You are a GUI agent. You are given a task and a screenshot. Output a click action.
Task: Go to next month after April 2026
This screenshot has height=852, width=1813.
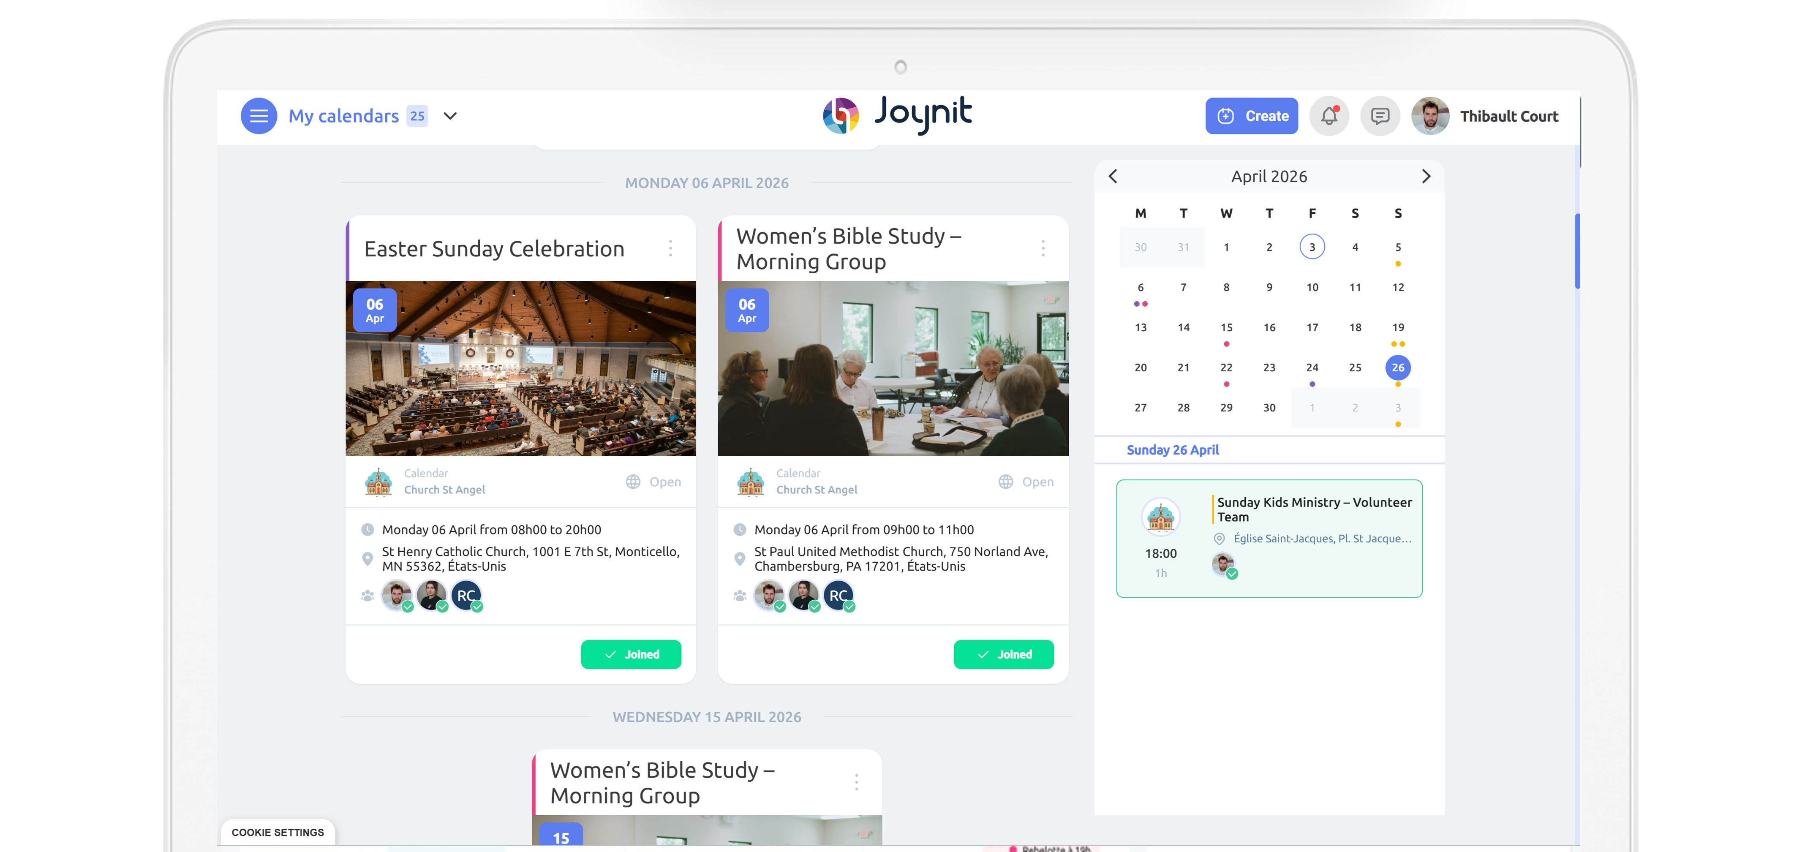click(1426, 176)
